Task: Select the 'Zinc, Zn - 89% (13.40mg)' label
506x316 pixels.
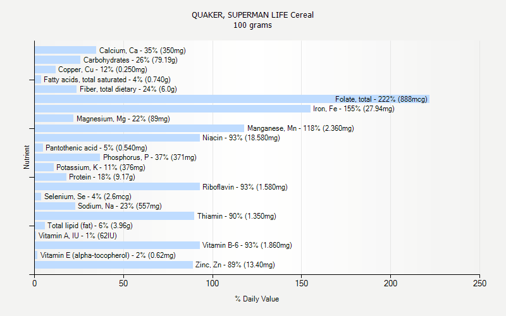Action: (x=235, y=265)
